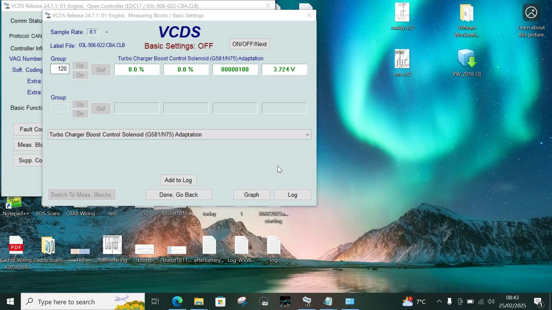552x310 pixels.
Task: Open Task View on taskbar
Action: click(x=155, y=301)
